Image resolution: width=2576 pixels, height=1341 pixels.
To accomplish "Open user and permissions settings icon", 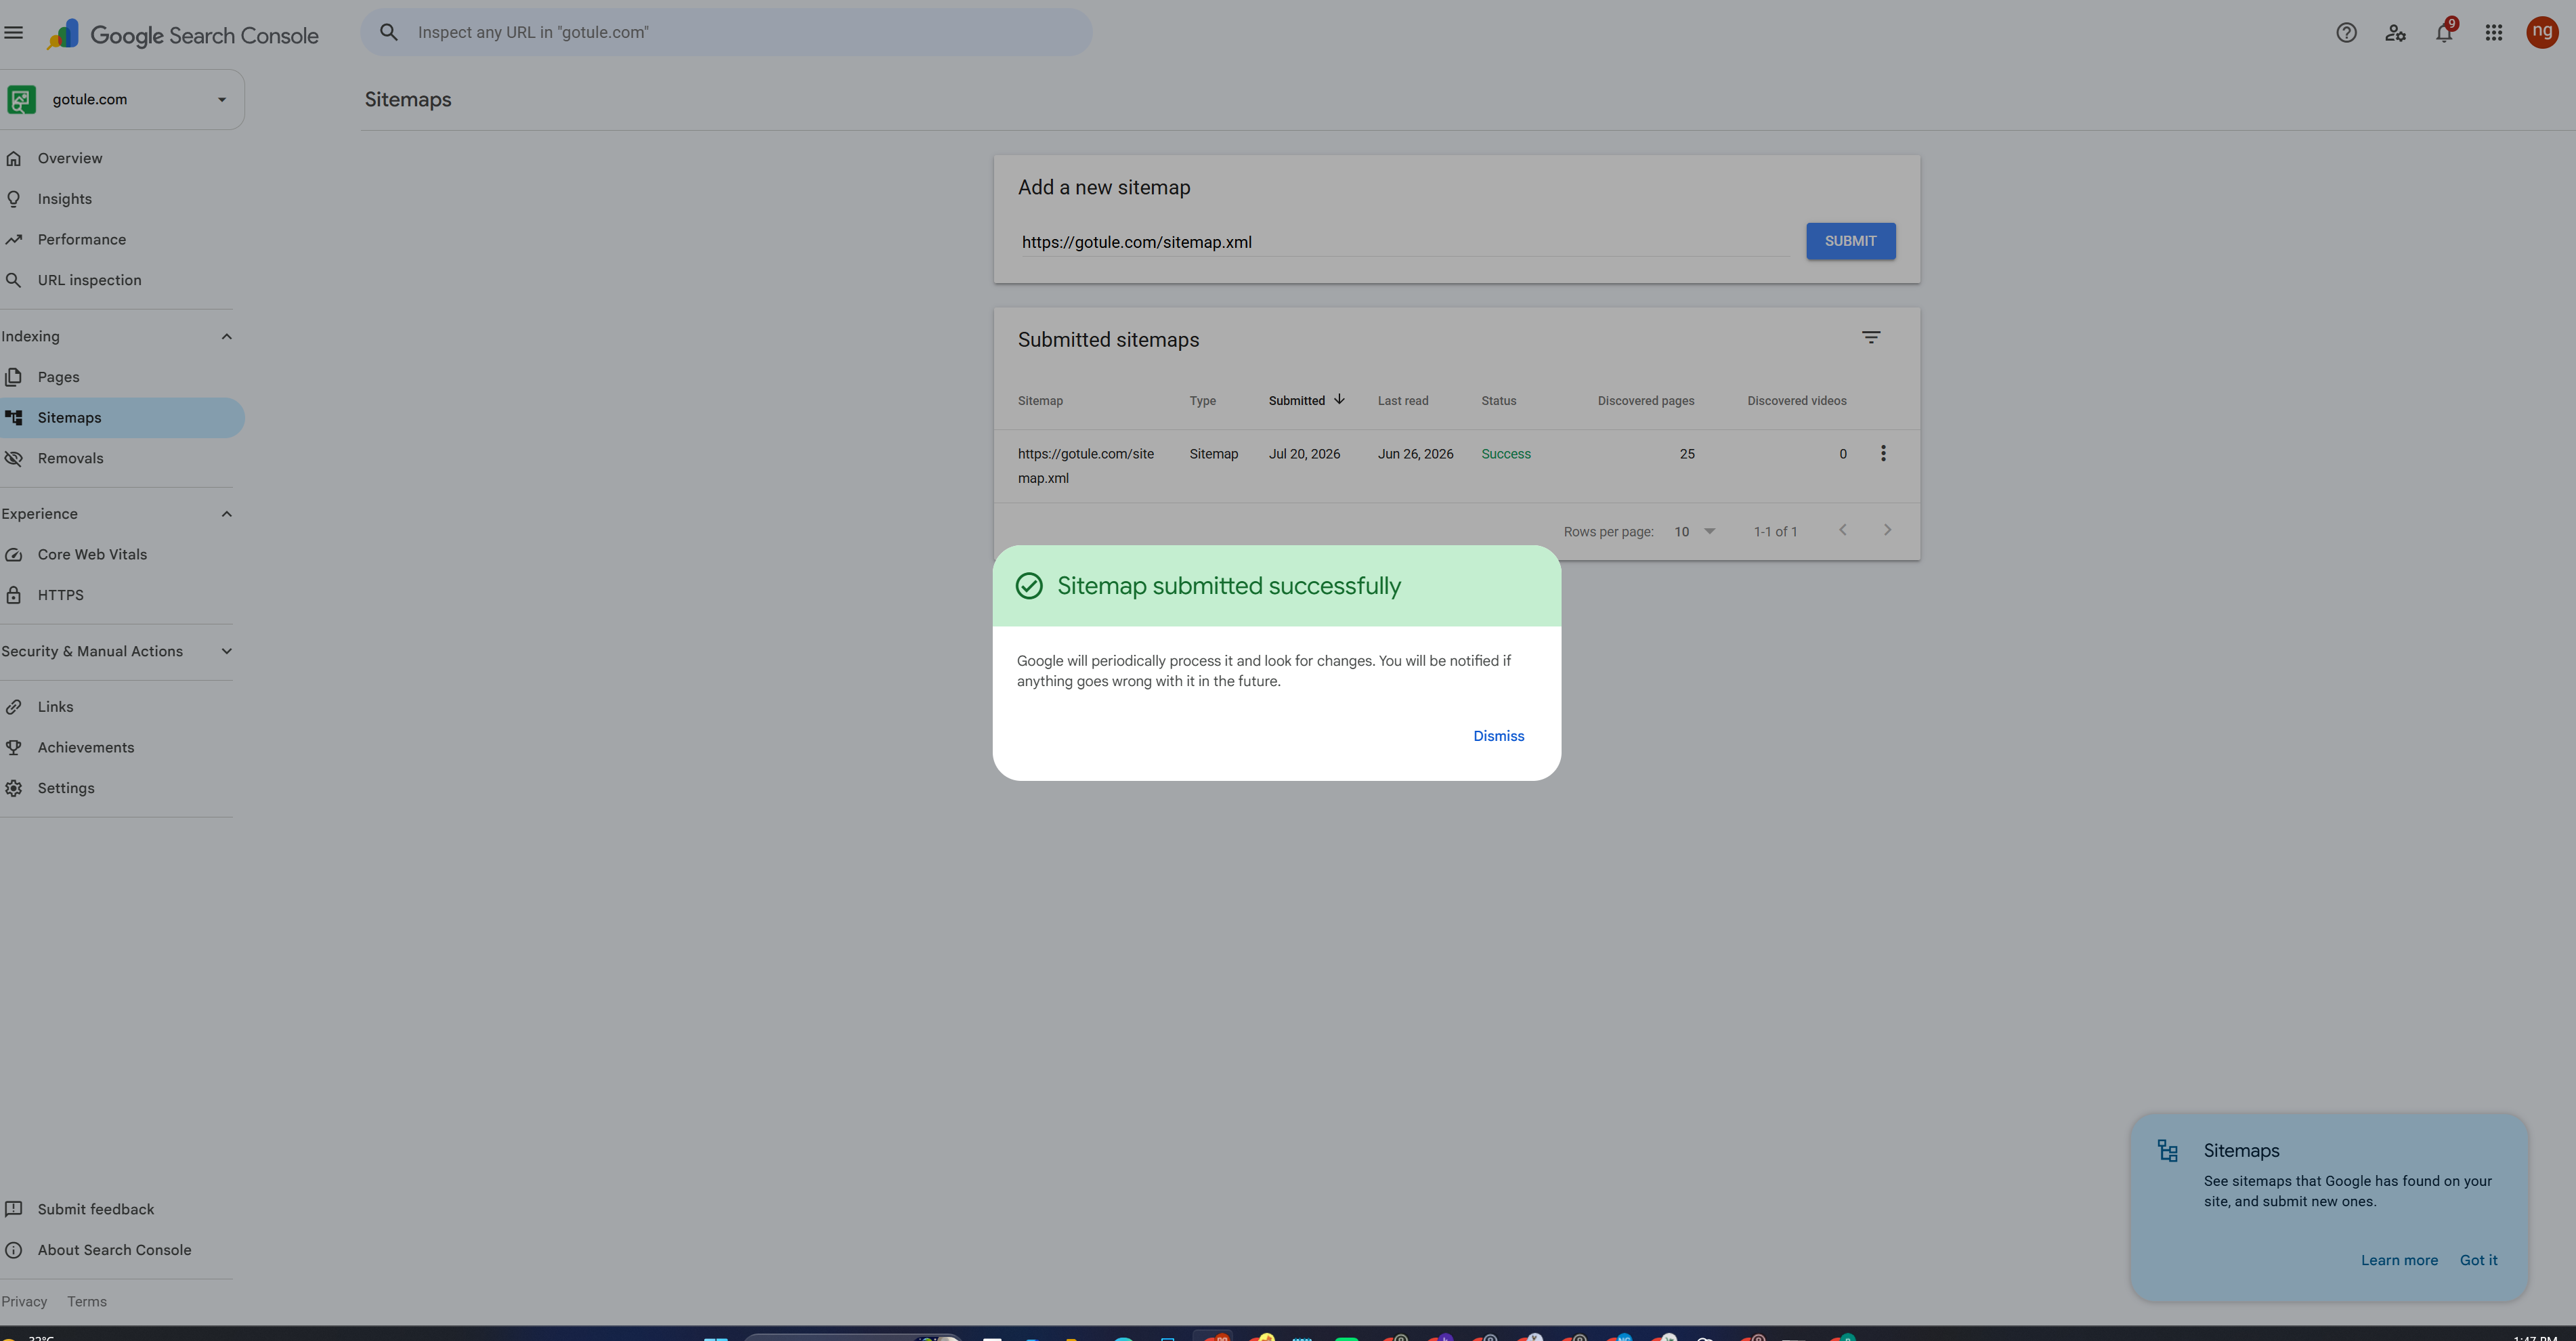I will click(x=2395, y=33).
